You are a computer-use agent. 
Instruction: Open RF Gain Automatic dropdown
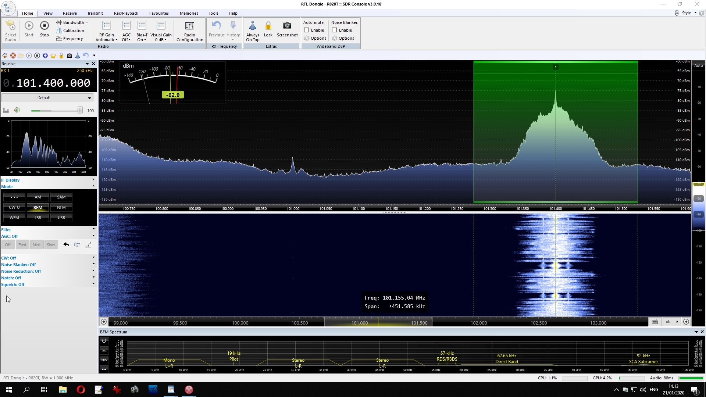(x=107, y=31)
